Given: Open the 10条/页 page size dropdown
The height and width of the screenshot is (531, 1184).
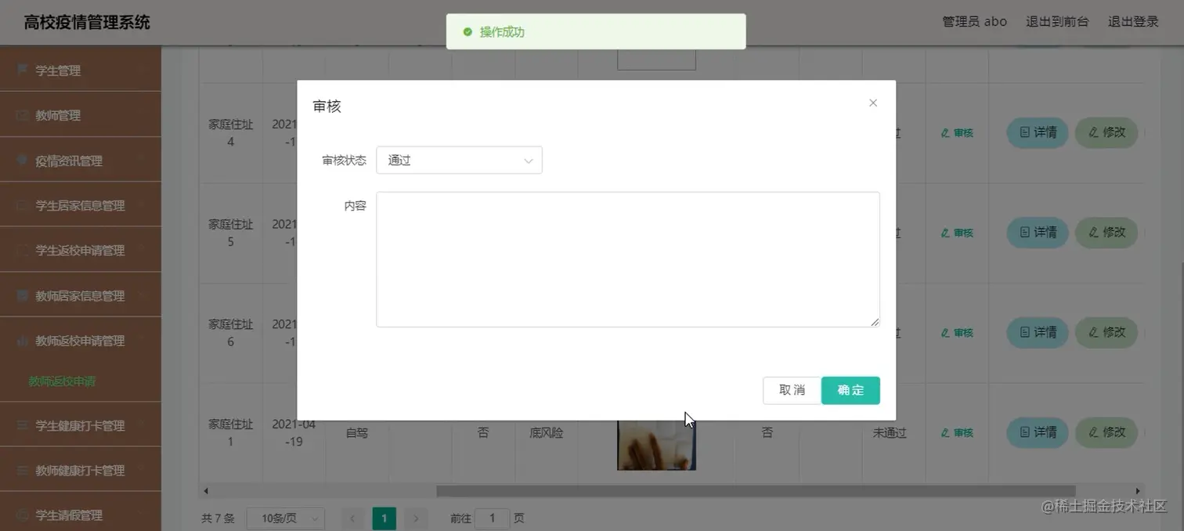Looking at the screenshot, I should click(285, 518).
